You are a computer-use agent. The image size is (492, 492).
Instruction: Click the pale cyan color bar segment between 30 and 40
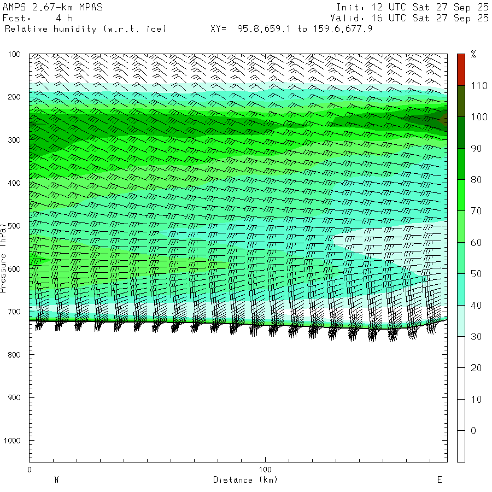coord(461,321)
